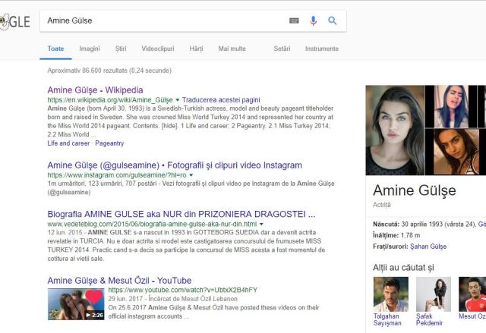Open Biografia AMINE GULSE vedeteblog result
The width and height of the screenshot is (486, 333).
(181, 214)
